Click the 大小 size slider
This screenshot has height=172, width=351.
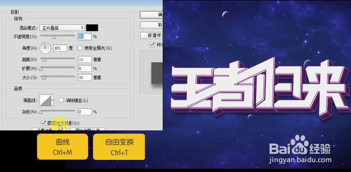coord(57,77)
